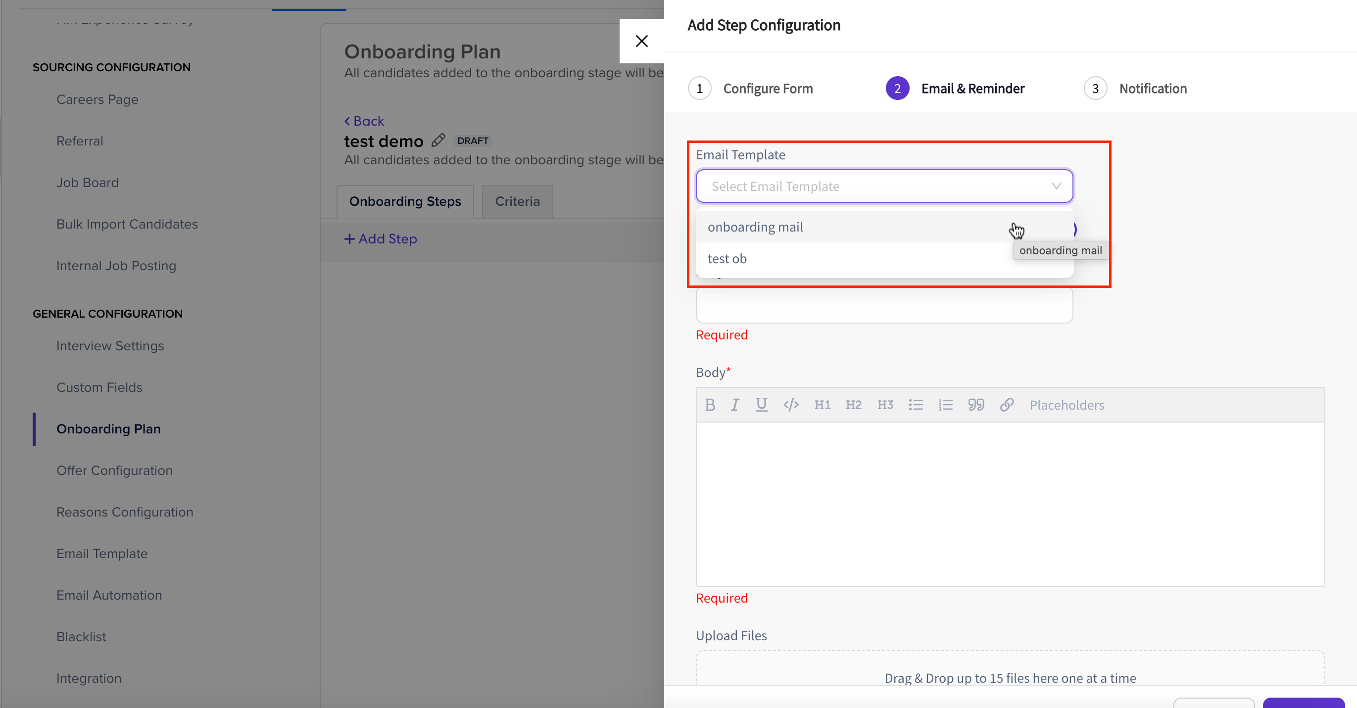The width and height of the screenshot is (1357, 708).
Task: Insert numbered list in Body editor
Action: [946, 405]
